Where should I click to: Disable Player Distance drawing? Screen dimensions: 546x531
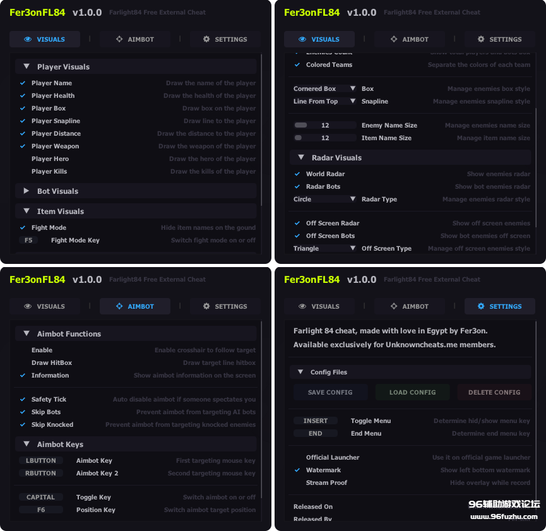click(x=23, y=133)
